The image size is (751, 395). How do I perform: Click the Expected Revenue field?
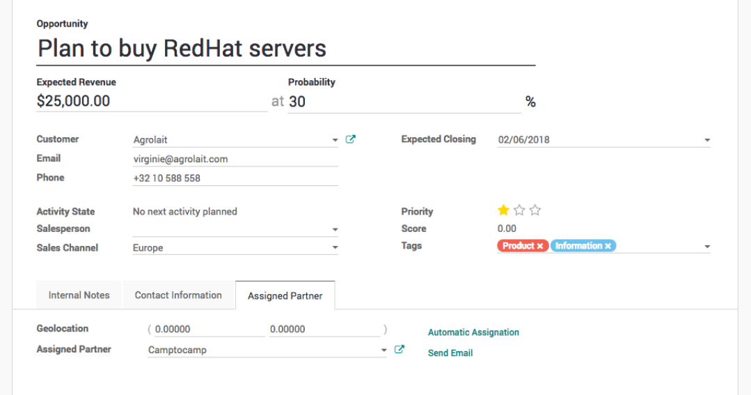click(x=152, y=101)
